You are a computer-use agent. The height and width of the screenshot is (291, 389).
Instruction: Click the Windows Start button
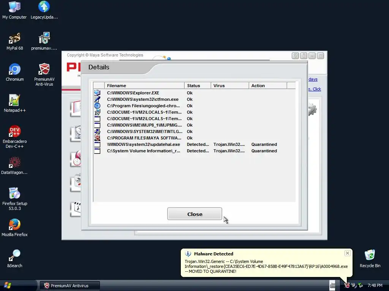pos(8,285)
